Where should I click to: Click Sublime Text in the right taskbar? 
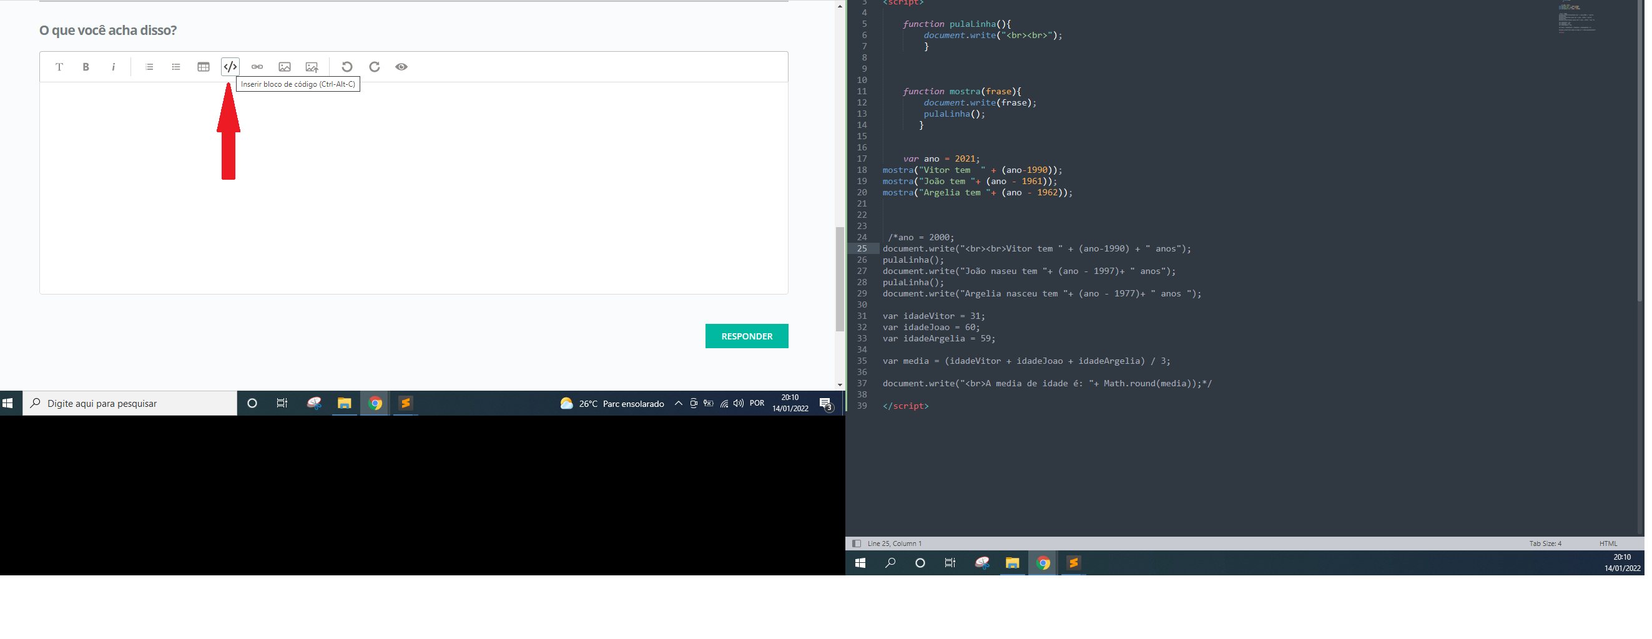click(1073, 563)
